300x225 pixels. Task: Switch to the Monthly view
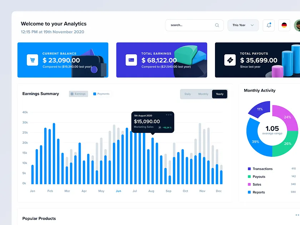click(203, 94)
